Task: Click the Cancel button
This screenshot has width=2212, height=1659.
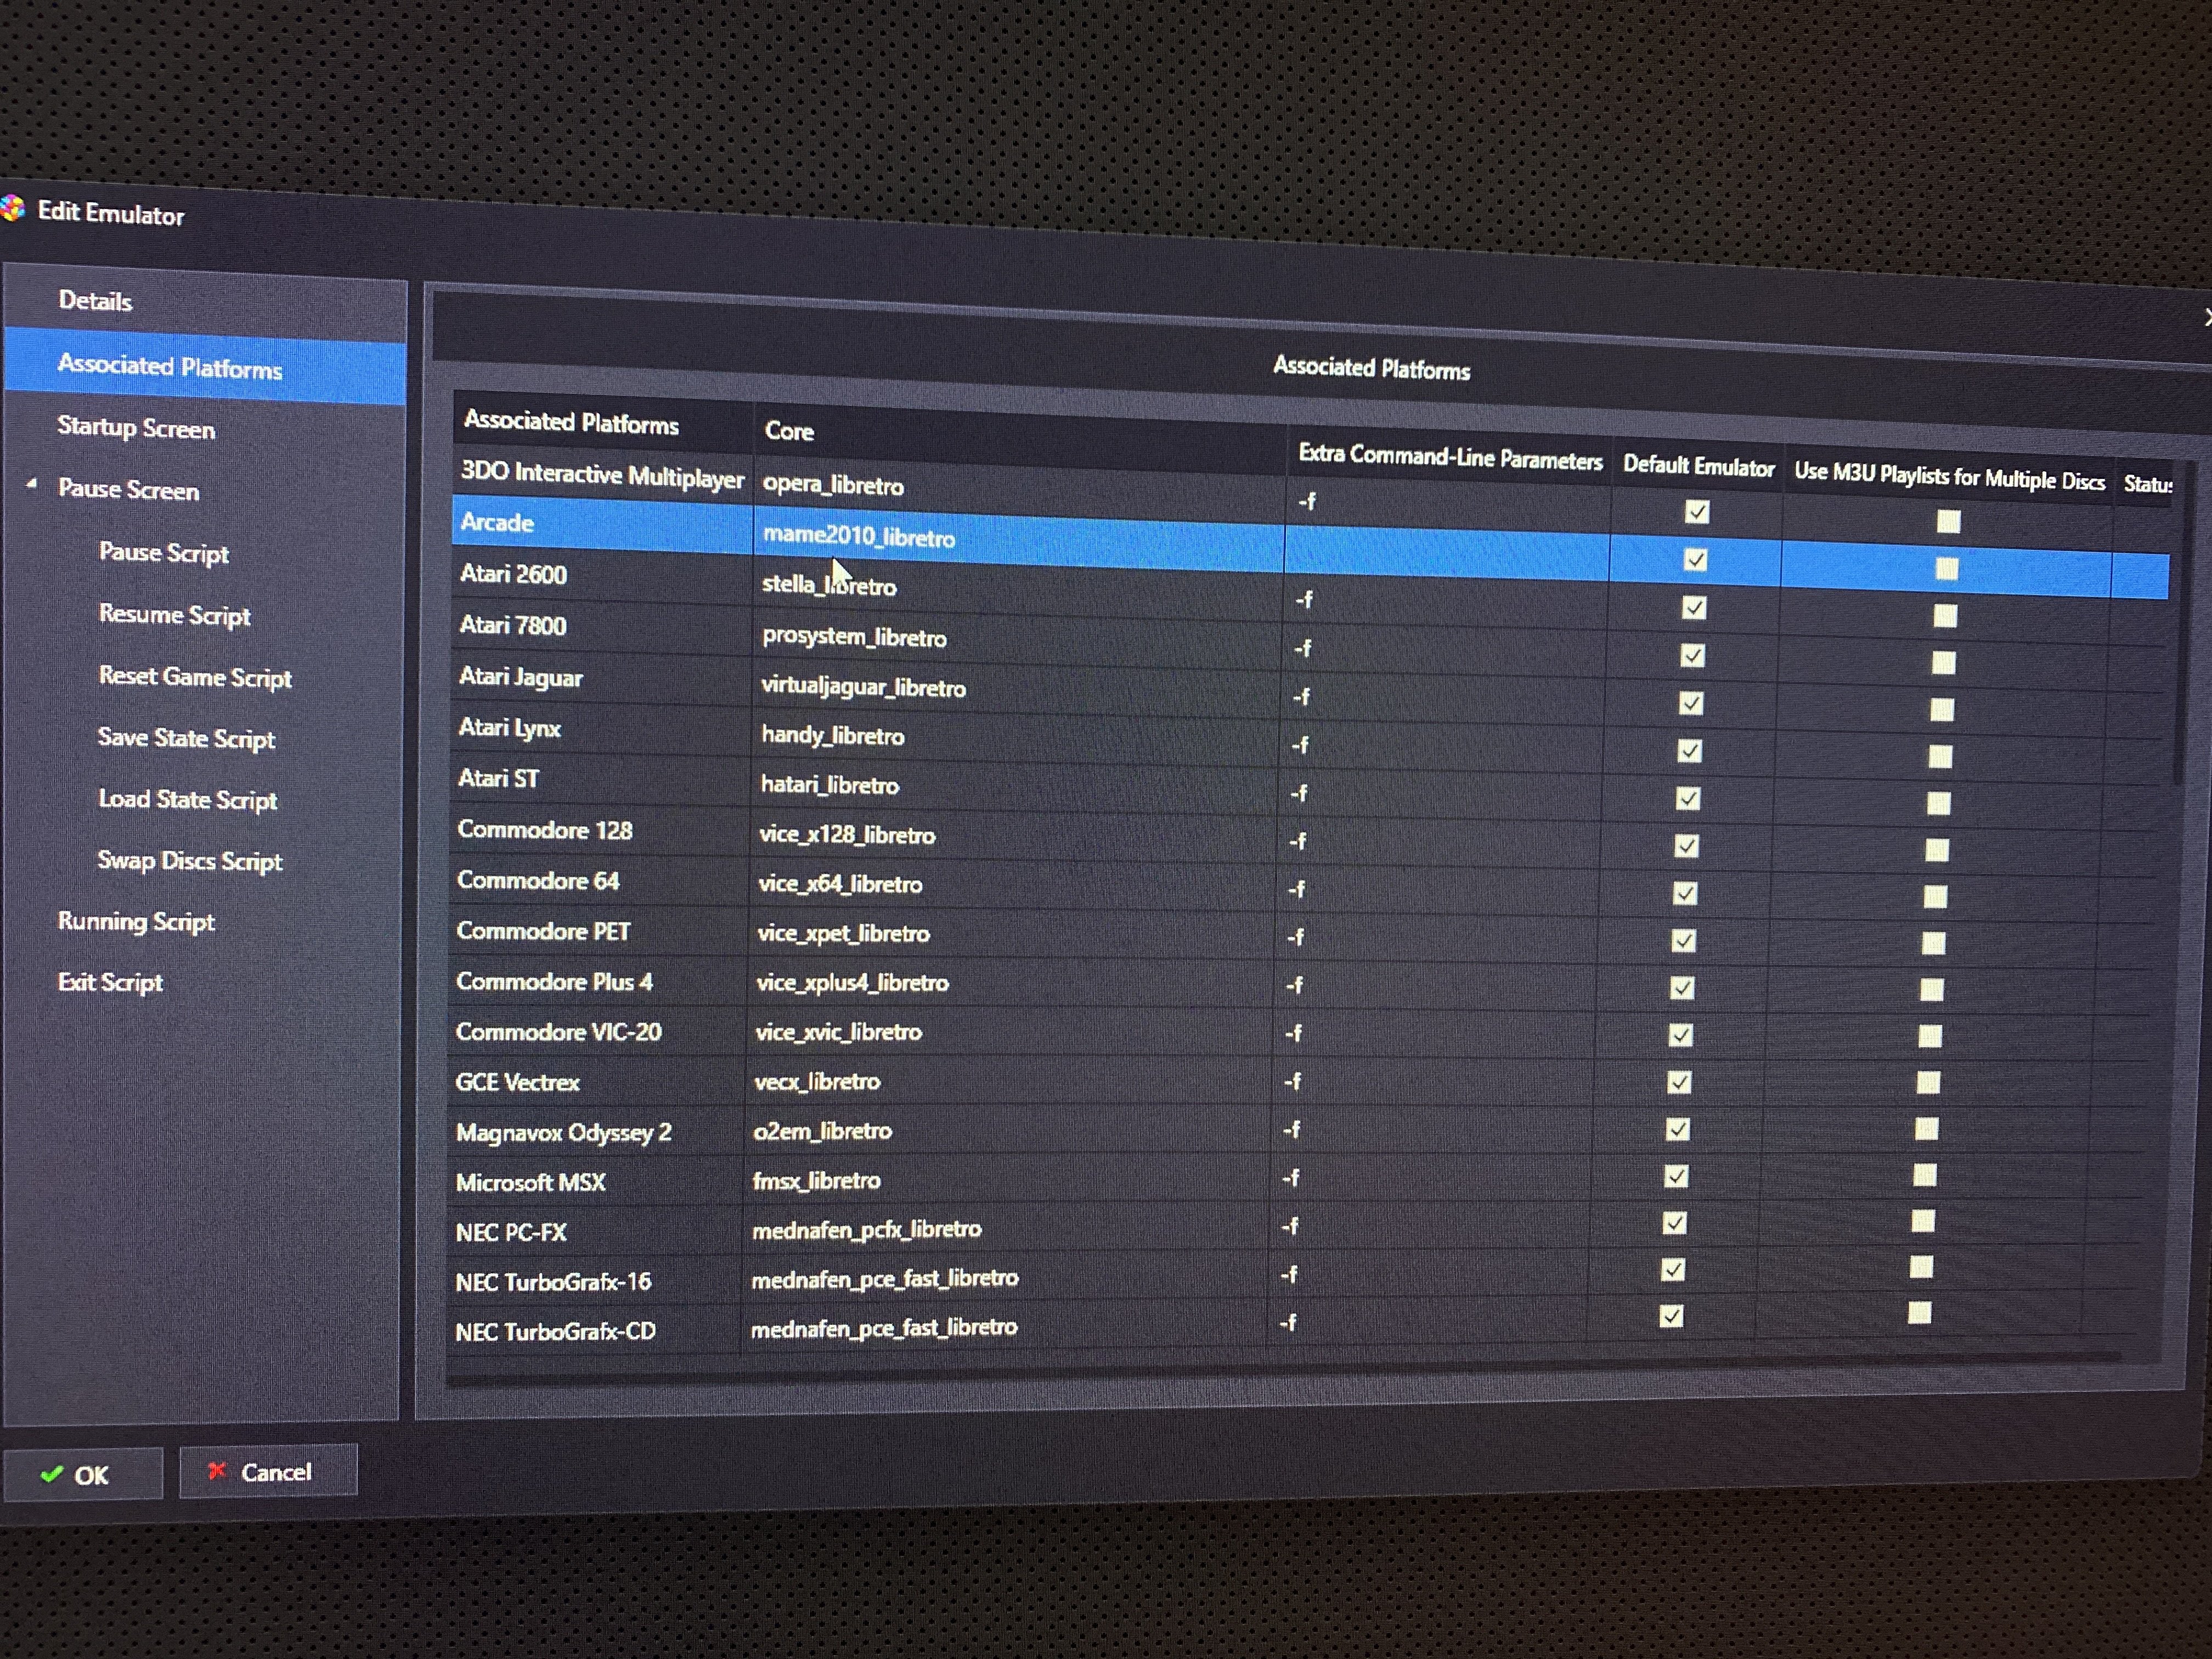Action: point(268,1471)
